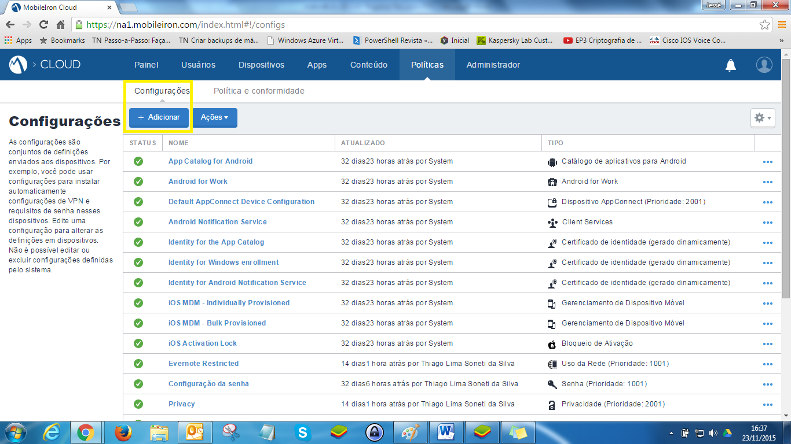Click Android catalog type icon
The width and height of the screenshot is (791, 444).
[x=552, y=162]
